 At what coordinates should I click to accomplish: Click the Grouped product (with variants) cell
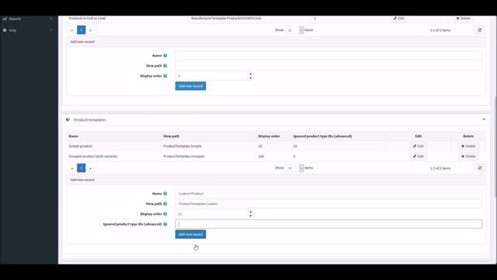pyautogui.click(x=93, y=156)
